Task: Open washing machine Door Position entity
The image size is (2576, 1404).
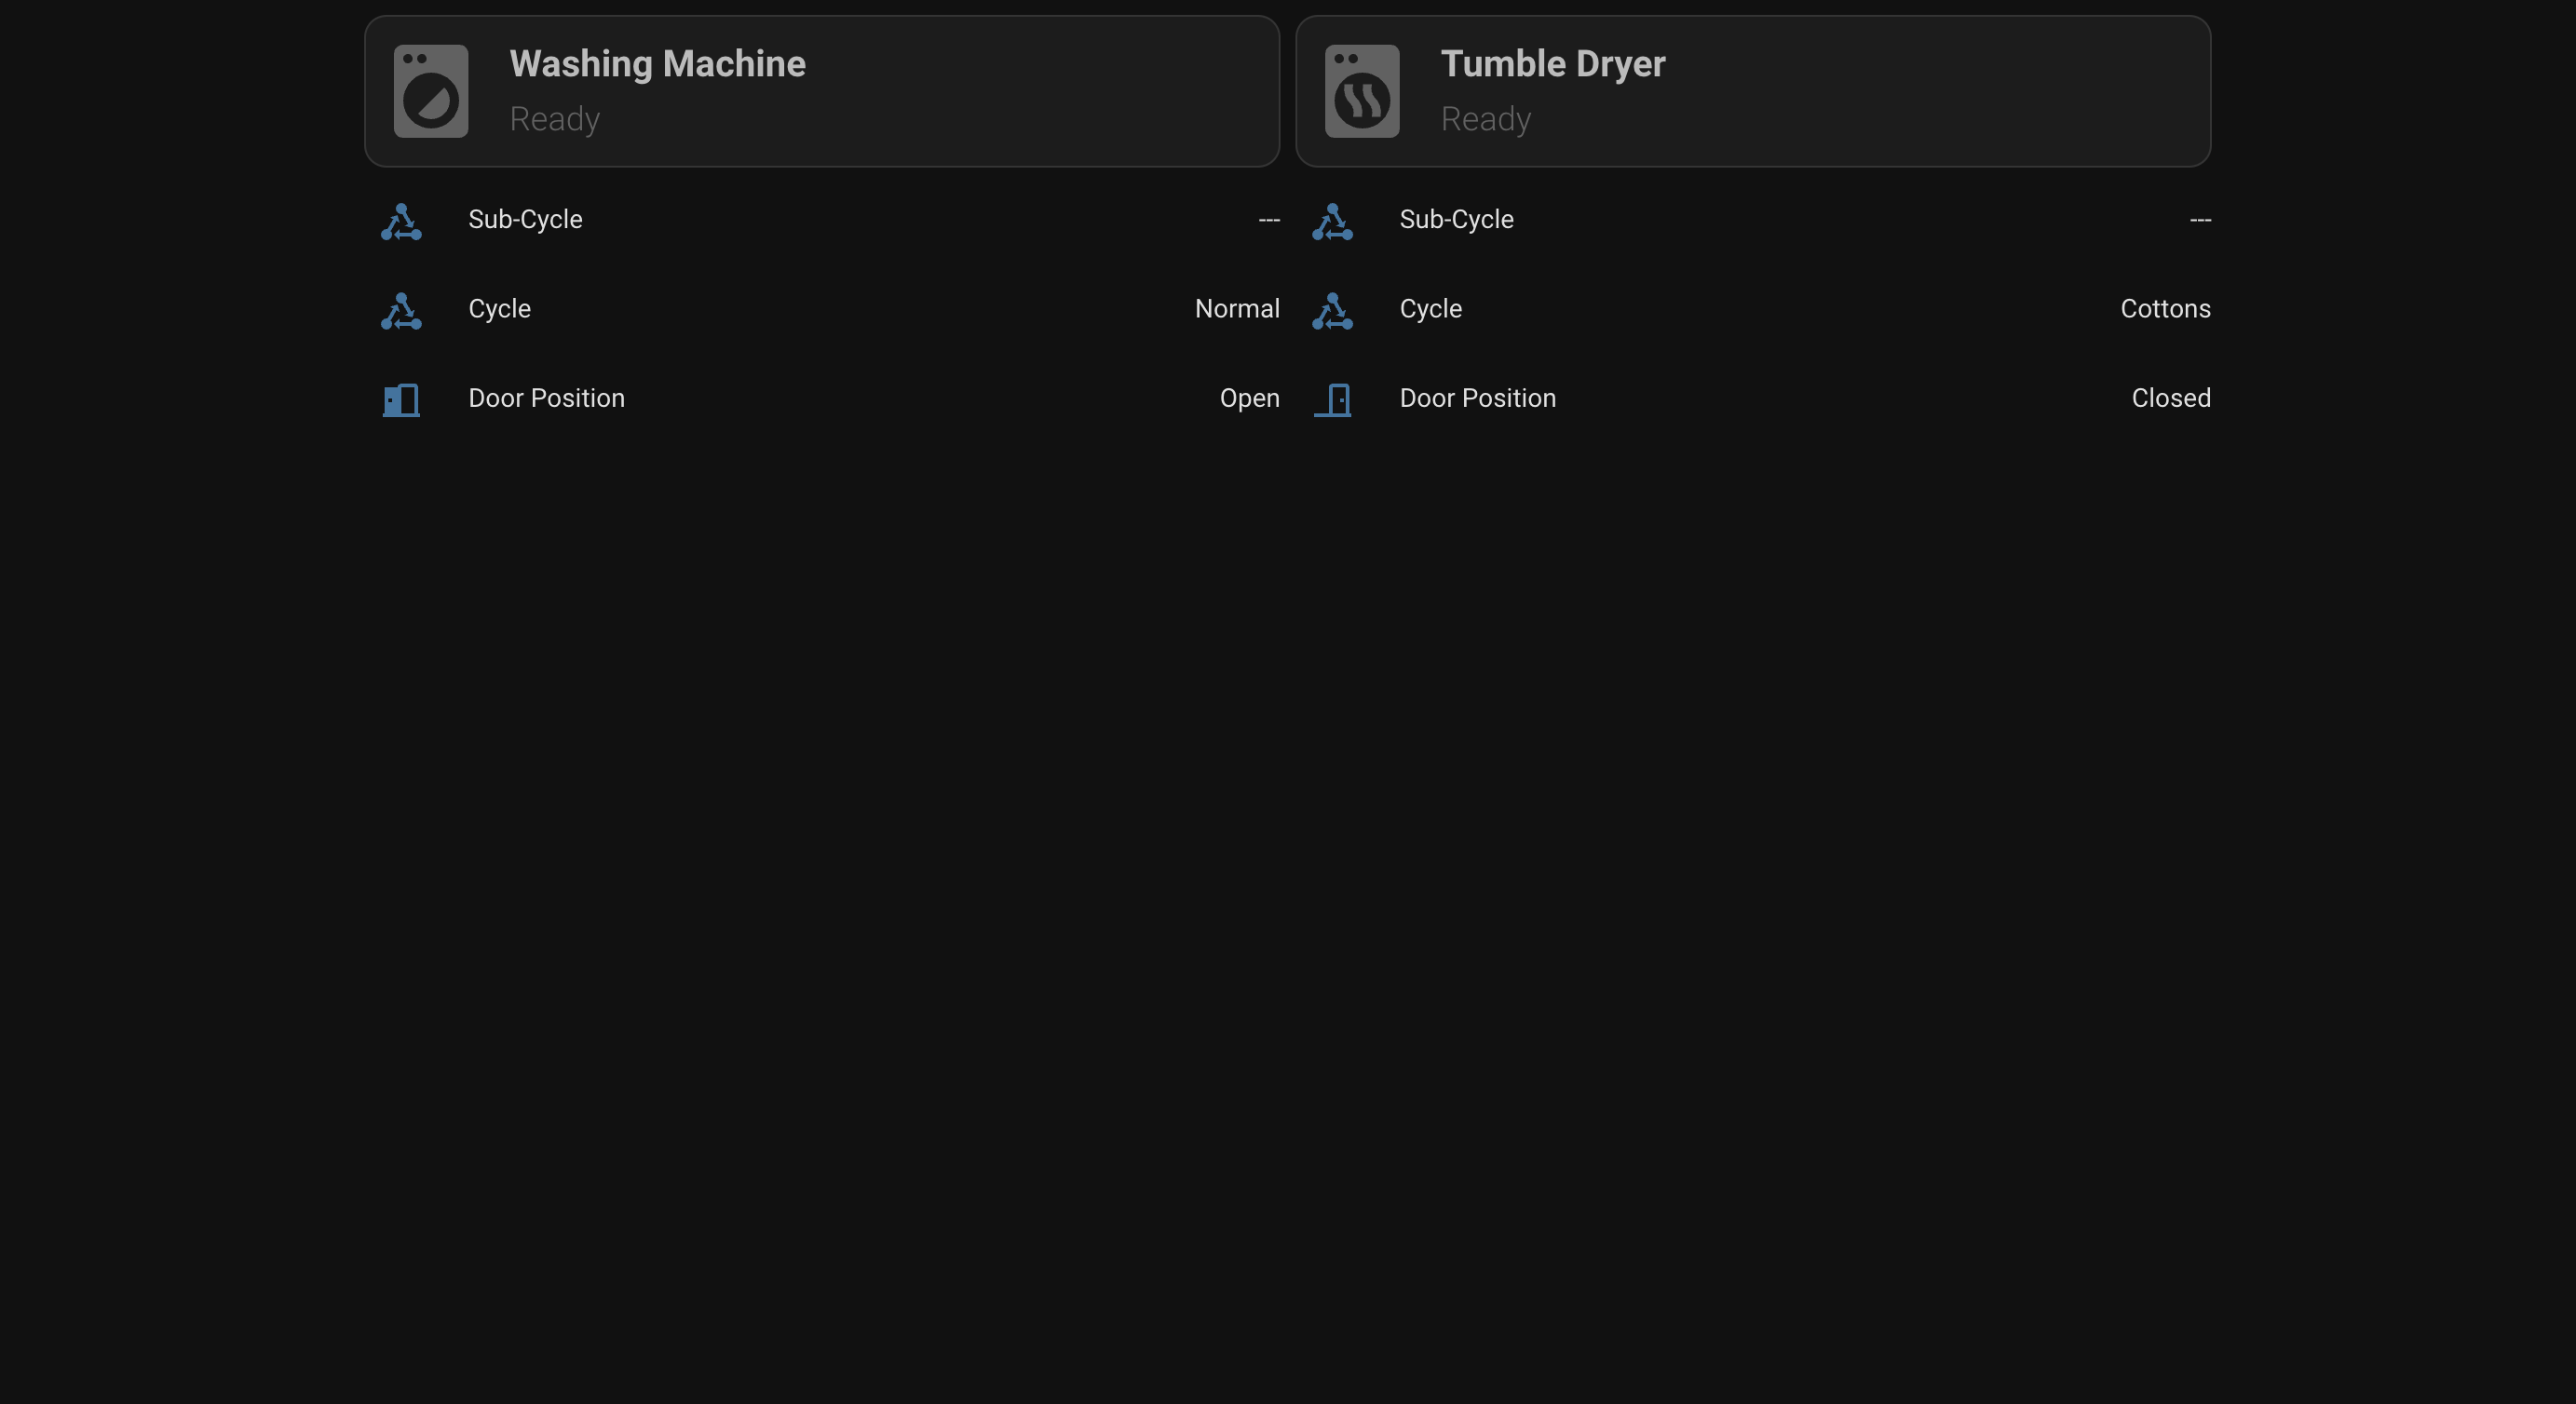Action: coord(546,398)
